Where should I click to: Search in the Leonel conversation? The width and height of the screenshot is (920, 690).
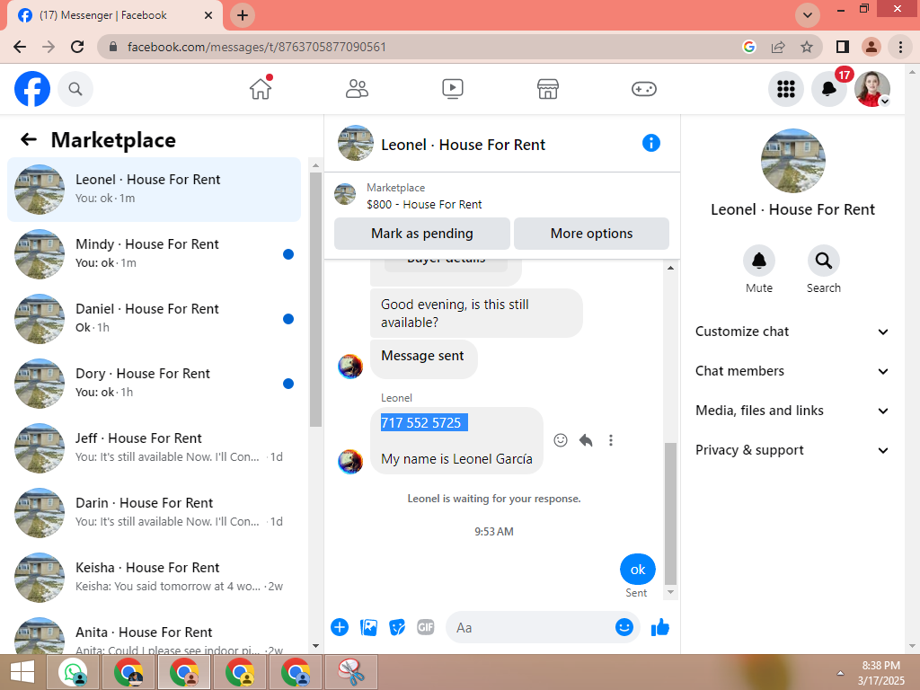[823, 261]
